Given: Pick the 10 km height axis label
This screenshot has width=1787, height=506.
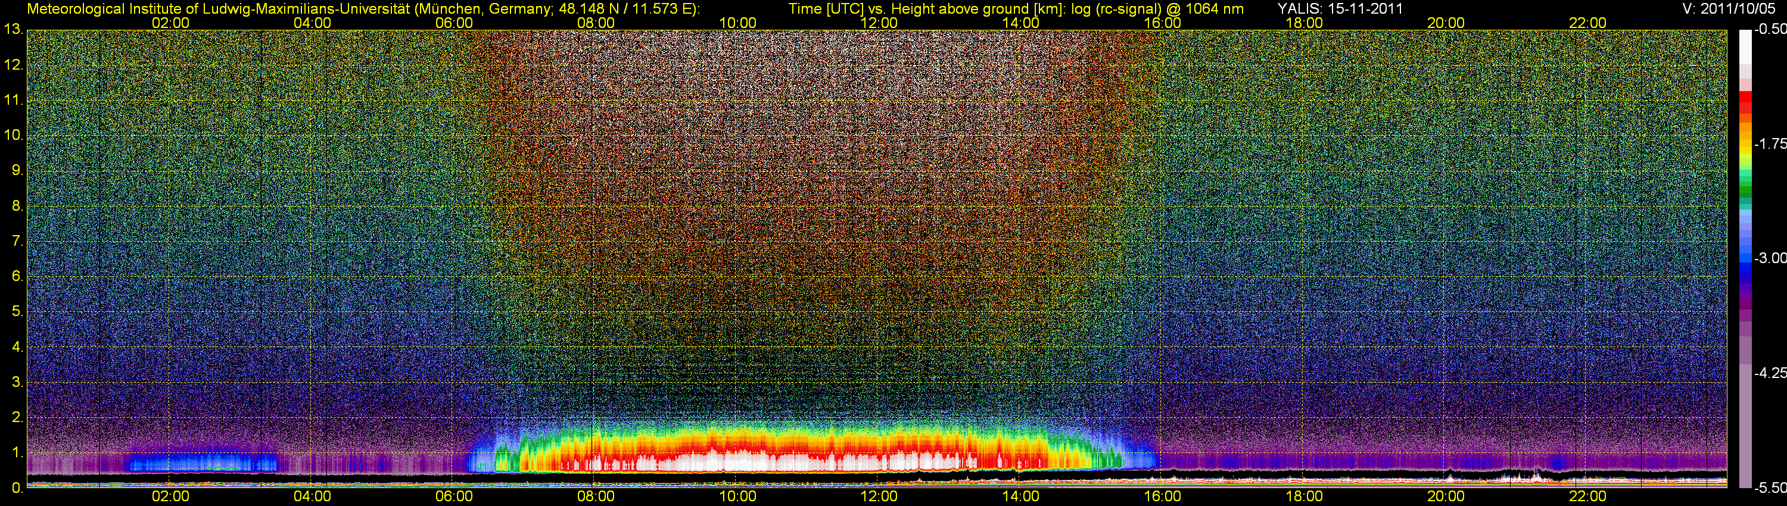Looking at the screenshot, I should coord(13,135).
